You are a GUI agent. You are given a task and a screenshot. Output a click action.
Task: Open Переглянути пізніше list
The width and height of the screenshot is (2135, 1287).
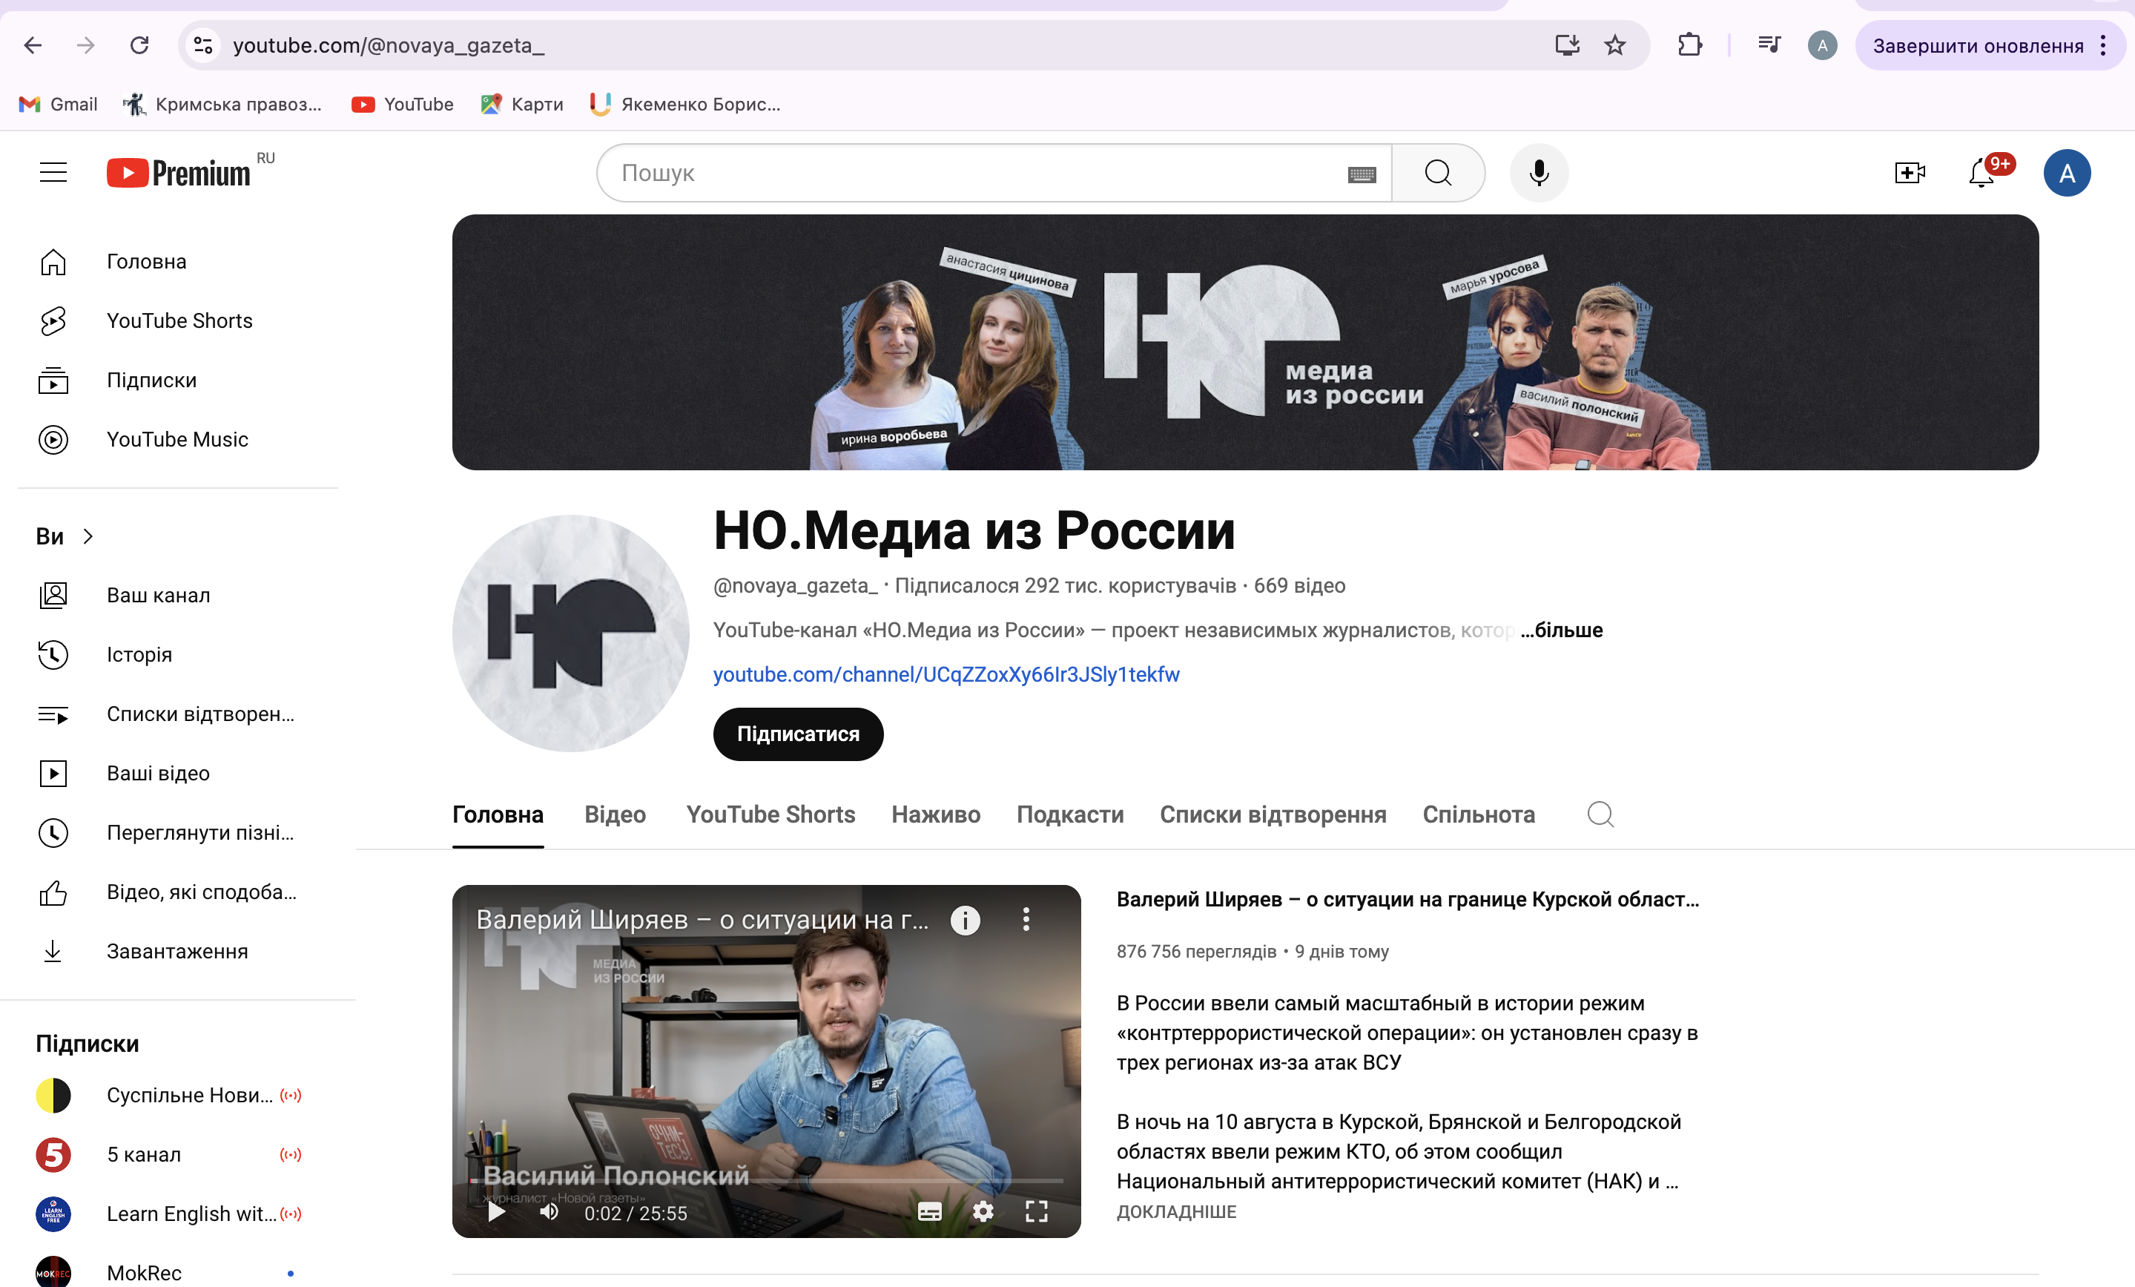click(178, 832)
